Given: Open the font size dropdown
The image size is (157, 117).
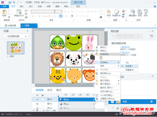Looking at the screenshot, I should point(61,12).
